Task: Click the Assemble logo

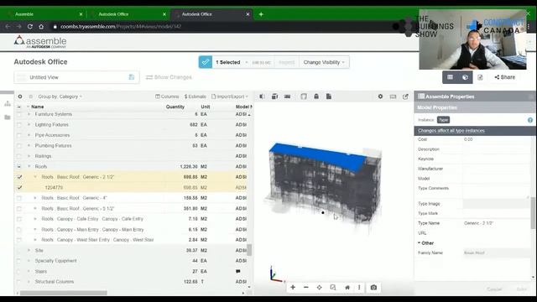Action: (40, 42)
